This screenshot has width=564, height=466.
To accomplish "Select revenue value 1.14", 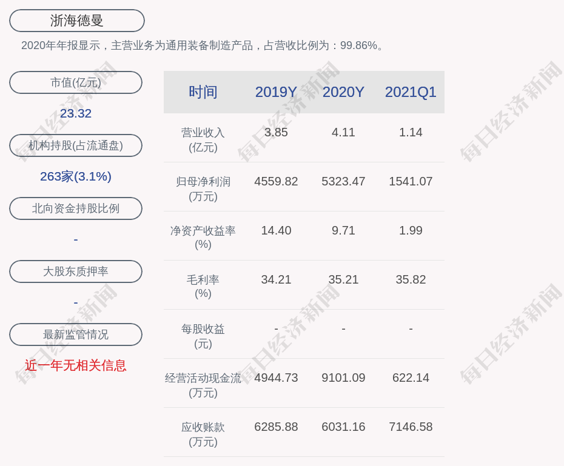I will pos(411,132).
